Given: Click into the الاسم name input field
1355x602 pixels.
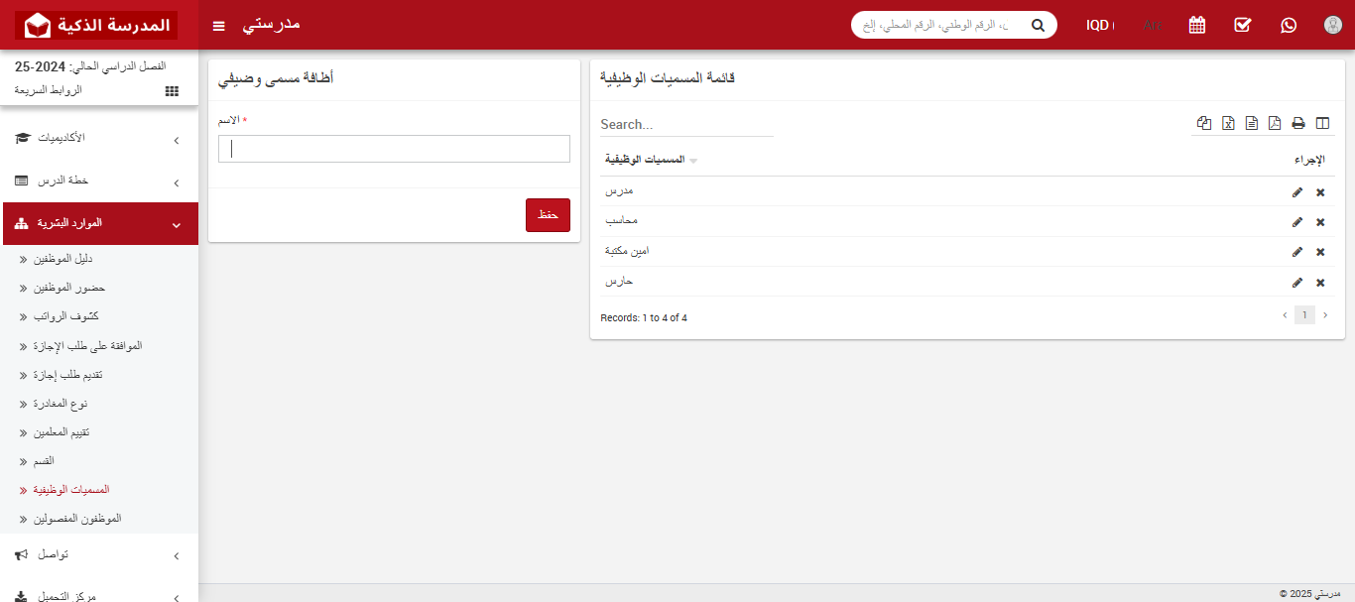Looking at the screenshot, I should pos(394,149).
